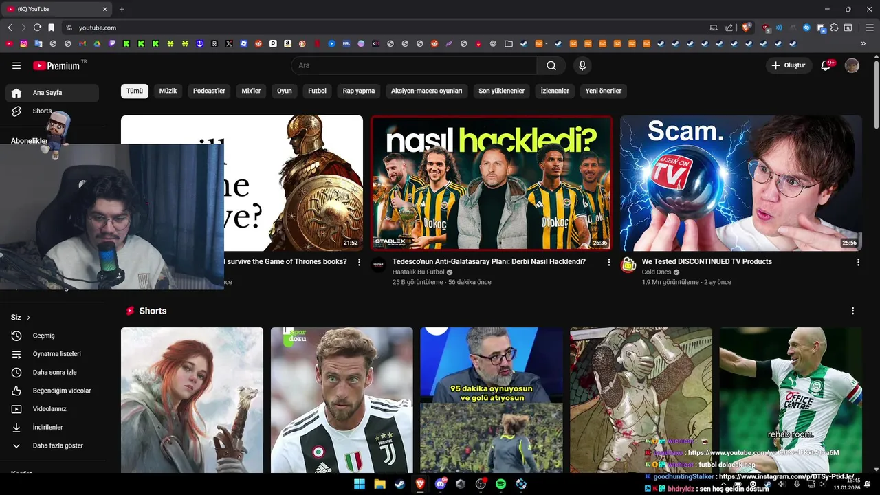Open options menu for Tedesco video

(608, 263)
